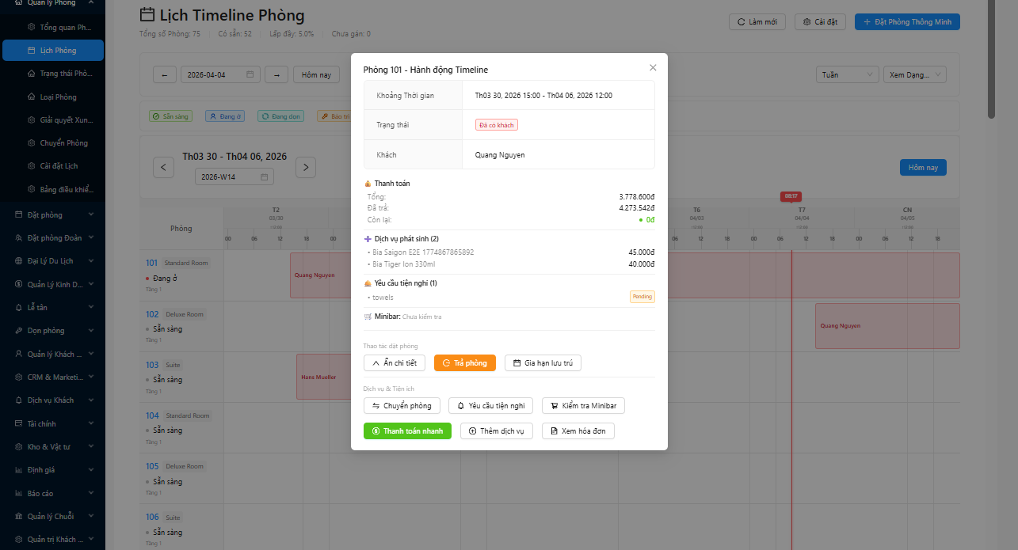Click room number 105 link
This screenshot has width=1018, height=550.
point(152,466)
